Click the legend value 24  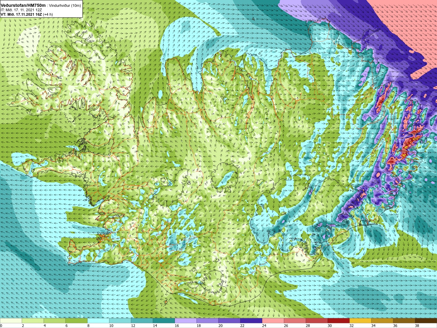click(264, 326)
